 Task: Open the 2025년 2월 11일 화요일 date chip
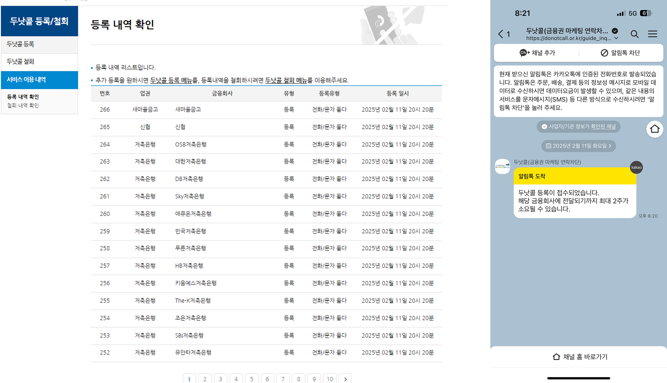click(x=578, y=146)
